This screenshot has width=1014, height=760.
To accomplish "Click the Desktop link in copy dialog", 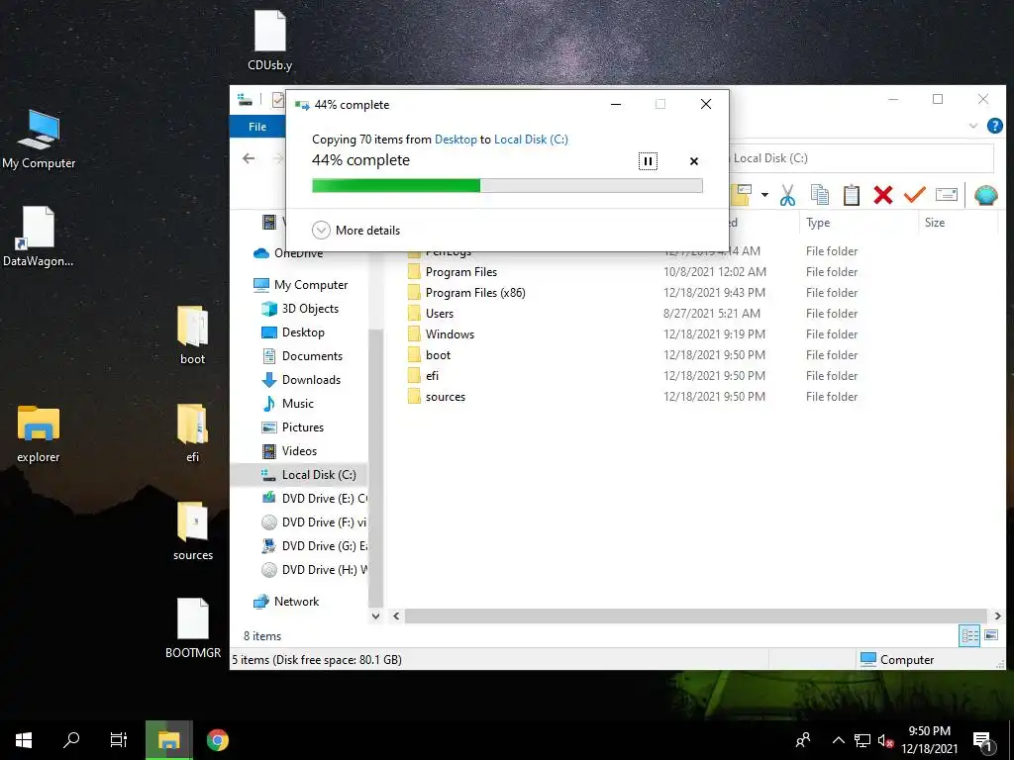I will tap(456, 139).
